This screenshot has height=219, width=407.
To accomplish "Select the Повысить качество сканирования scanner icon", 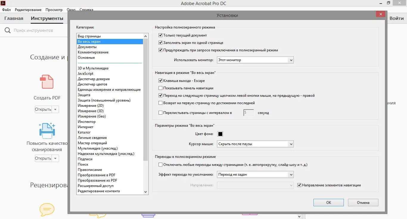I will (x=47, y=130).
